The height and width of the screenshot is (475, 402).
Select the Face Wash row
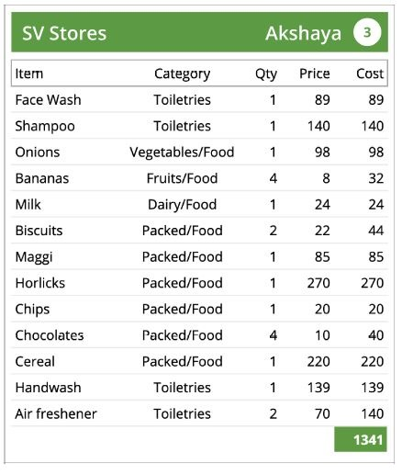pyautogui.click(x=199, y=100)
